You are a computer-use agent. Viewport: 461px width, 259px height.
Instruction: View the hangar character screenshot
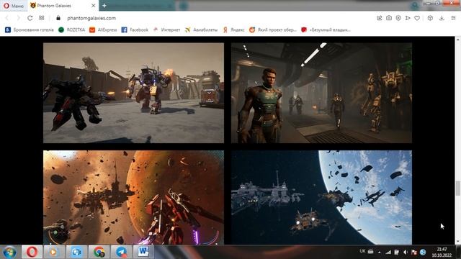point(321,93)
